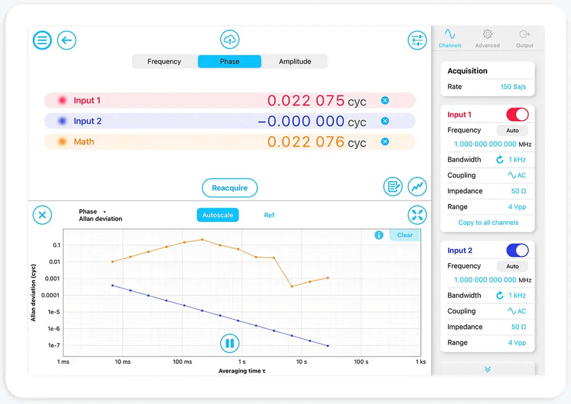571x404 pixels.
Task: Open the Phase measurement dropdown above chart
Action: (x=91, y=211)
